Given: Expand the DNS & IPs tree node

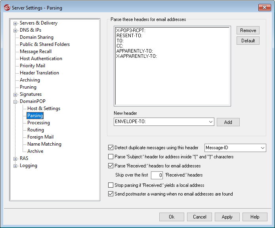Looking at the screenshot, I should (x=15, y=30).
